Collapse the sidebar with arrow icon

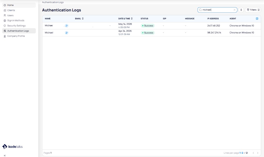point(5,155)
